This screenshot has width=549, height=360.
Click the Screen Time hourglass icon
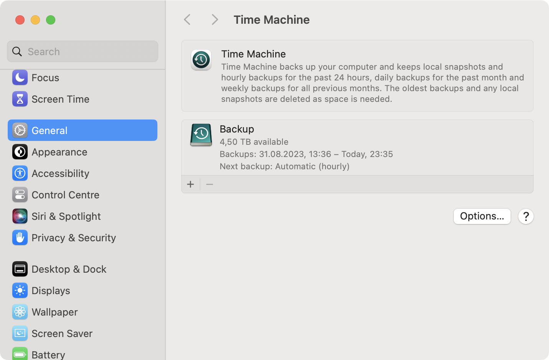click(20, 99)
